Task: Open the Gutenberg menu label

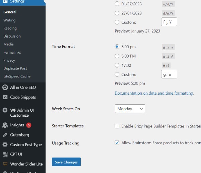Action: 20,135
